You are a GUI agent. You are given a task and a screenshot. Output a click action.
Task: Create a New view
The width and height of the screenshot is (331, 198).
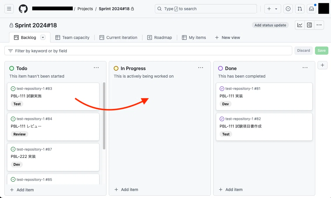[227, 38]
